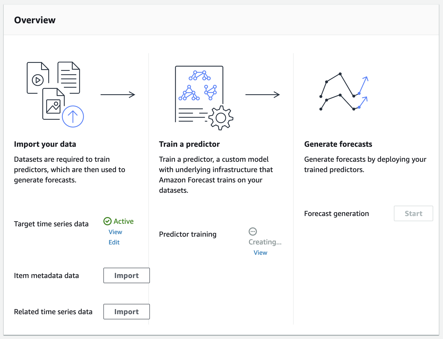This screenshot has height=339, width=443.
Task: Click the arrow between import and train
Action: point(118,95)
